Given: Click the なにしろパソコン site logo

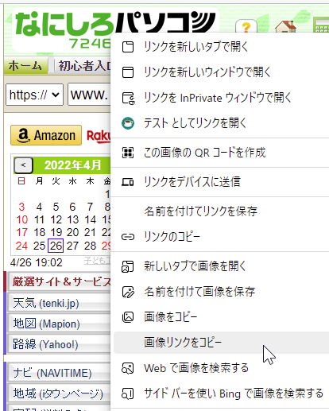Looking at the screenshot, I should [116, 25].
